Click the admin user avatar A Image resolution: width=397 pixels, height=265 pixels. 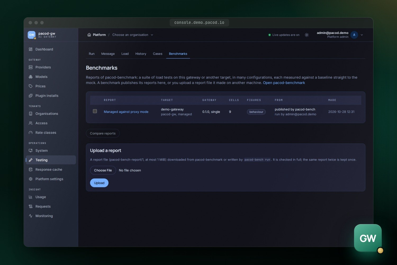coord(354,35)
